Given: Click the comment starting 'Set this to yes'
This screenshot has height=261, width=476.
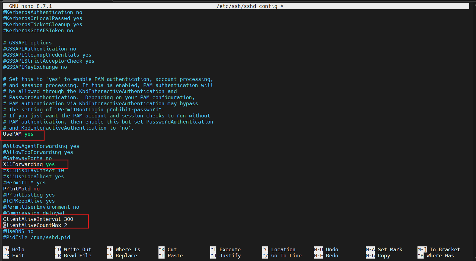Looking at the screenshot, I should pos(108,79).
